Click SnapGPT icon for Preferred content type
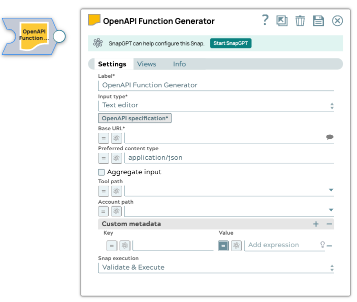 [x=116, y=158]
